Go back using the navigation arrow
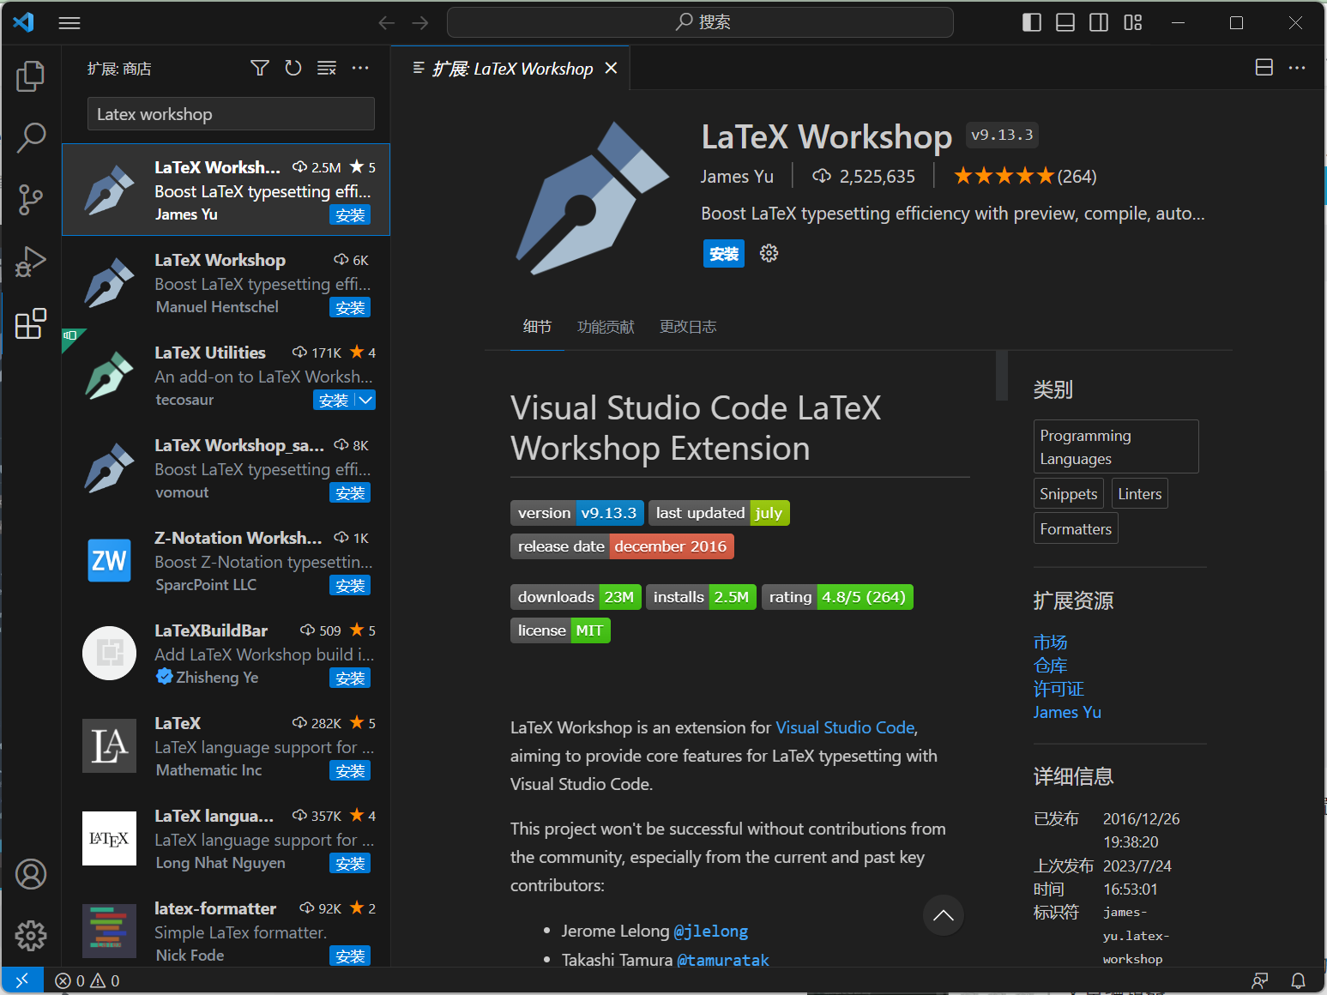 pyautogui.click(x=387, y=23)
